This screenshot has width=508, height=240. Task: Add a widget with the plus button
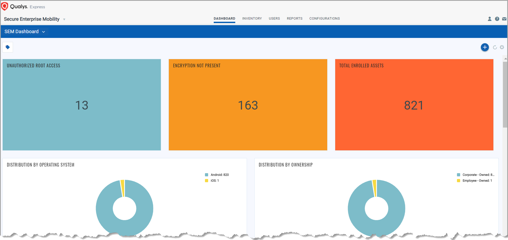click(x=485, y=47)
